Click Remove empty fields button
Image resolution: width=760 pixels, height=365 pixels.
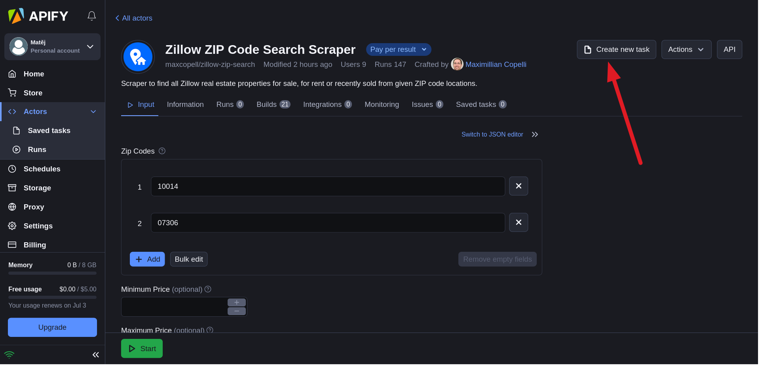pyautogui.click(x=498, y=260)
